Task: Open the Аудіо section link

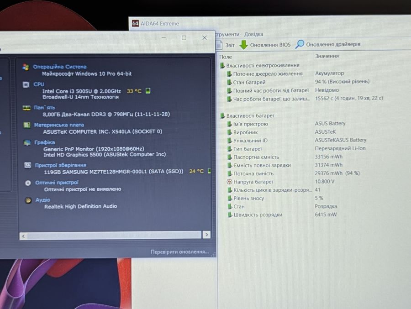Action: (x=43, y=200)
